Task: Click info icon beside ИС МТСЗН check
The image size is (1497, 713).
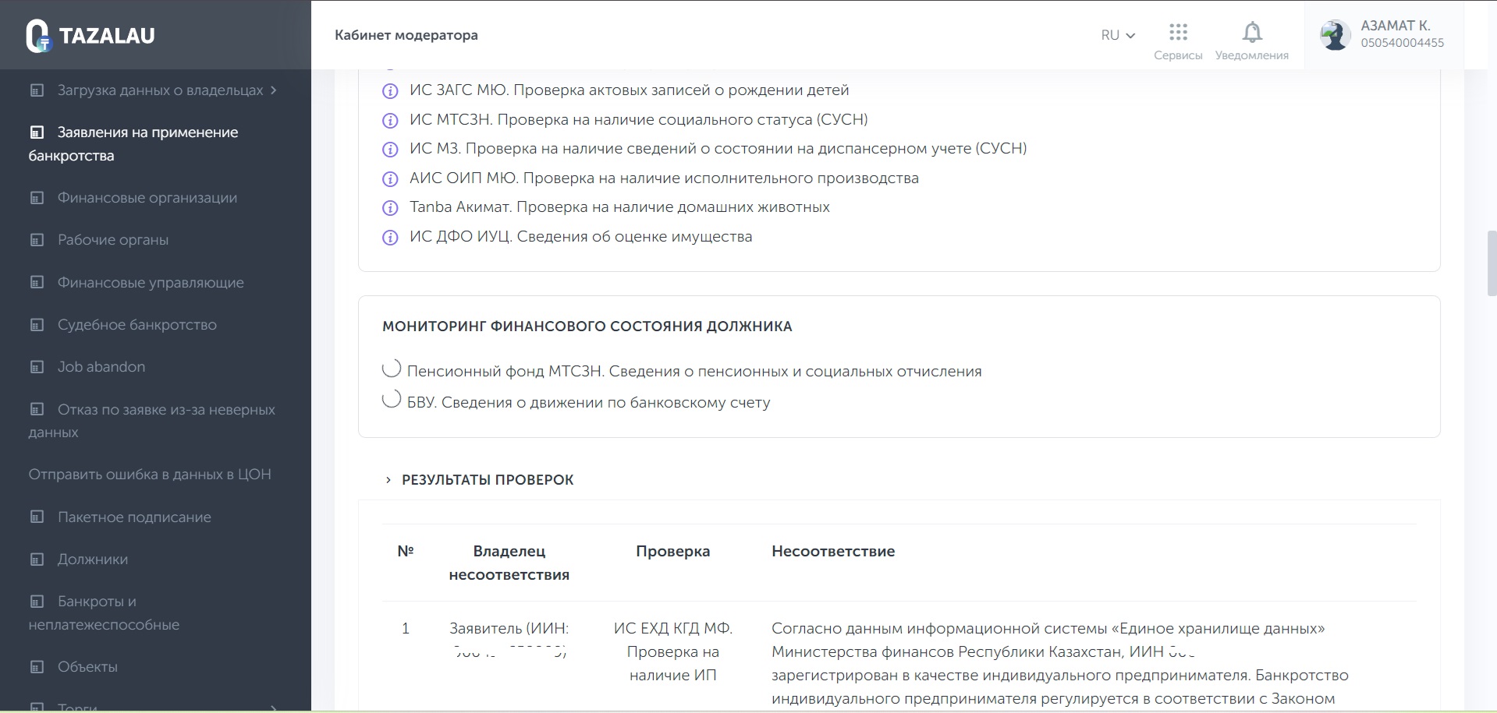Action: tap(390, 121)
